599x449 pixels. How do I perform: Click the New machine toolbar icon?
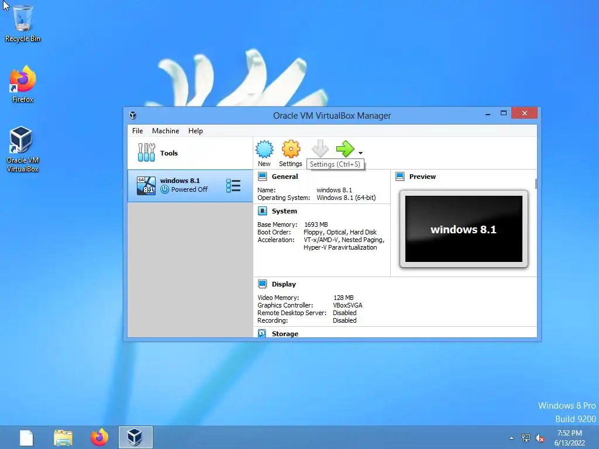point(264,149)
